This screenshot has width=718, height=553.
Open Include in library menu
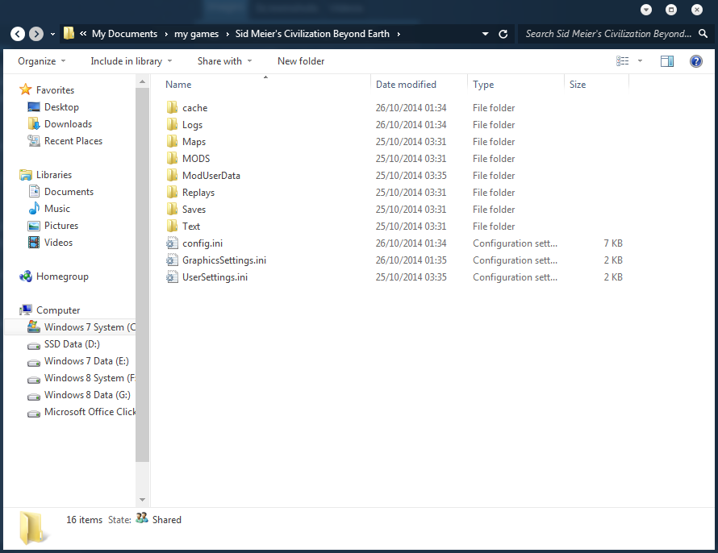point(131,61)
